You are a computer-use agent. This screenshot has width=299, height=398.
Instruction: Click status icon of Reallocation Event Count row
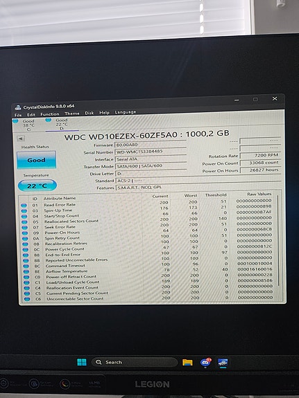[27, 289]
